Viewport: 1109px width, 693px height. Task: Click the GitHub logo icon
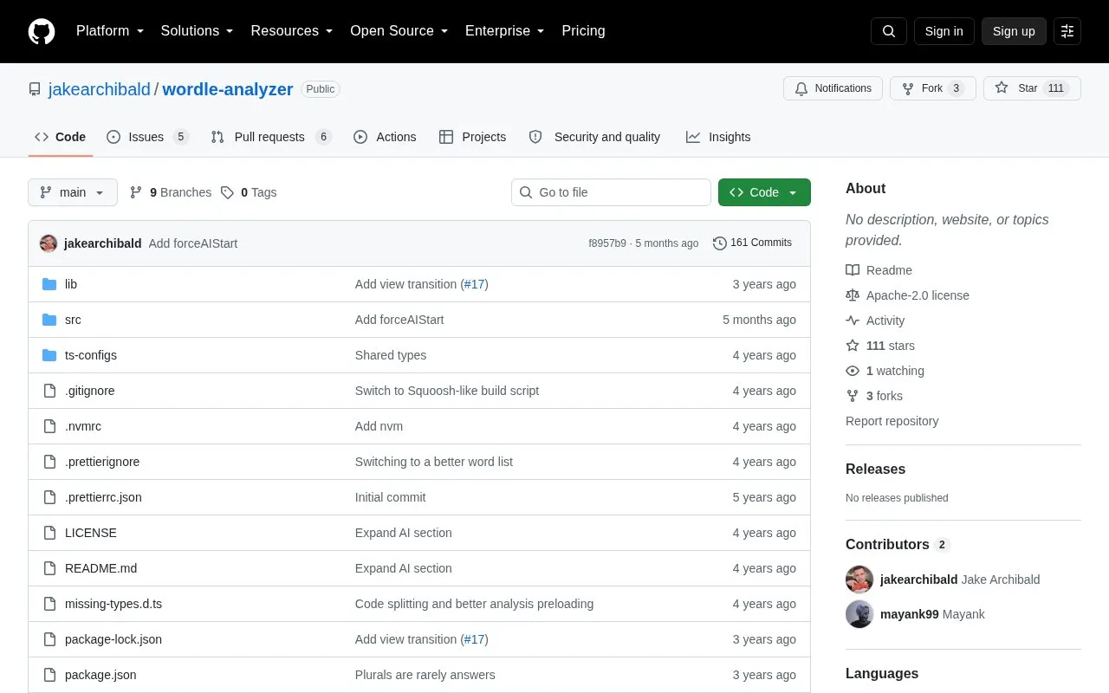click(x=42, y=31)
